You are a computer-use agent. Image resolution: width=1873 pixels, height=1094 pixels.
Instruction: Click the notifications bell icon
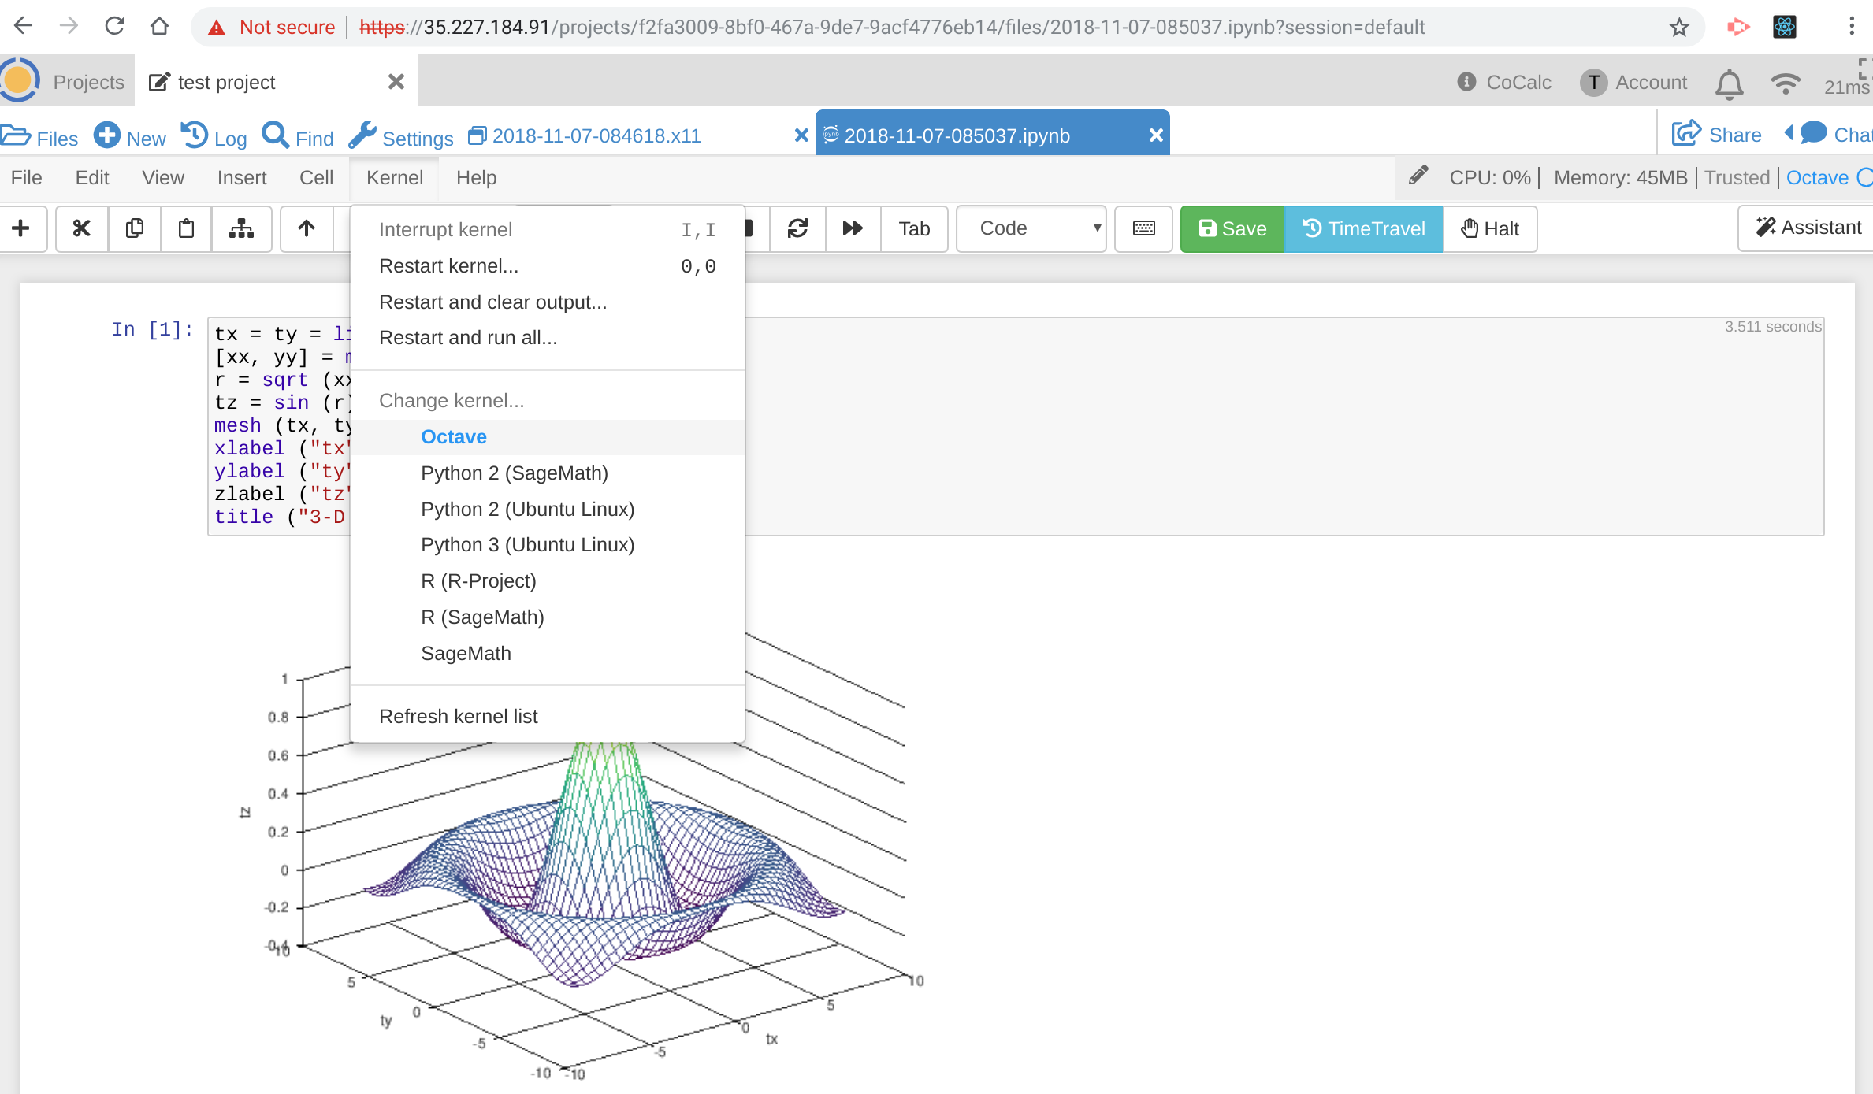tap(1729, 83)
